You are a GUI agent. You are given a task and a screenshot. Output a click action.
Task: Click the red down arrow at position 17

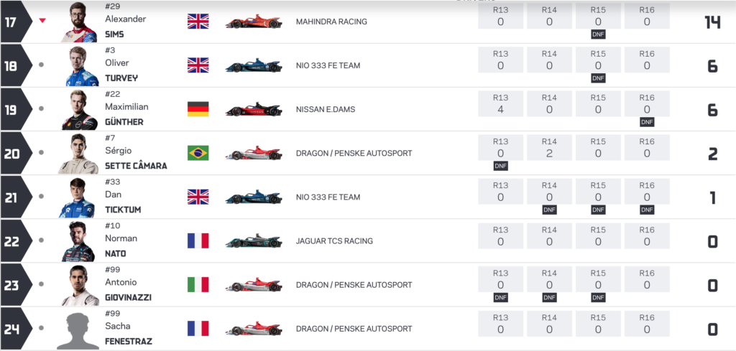click(x=42, y=21)
